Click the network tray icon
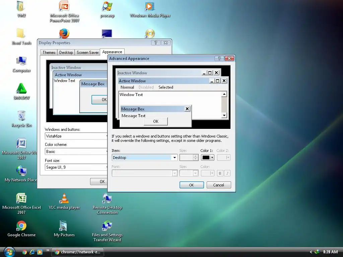The height and width of the screenshot is (257, 343). [317, 252]
